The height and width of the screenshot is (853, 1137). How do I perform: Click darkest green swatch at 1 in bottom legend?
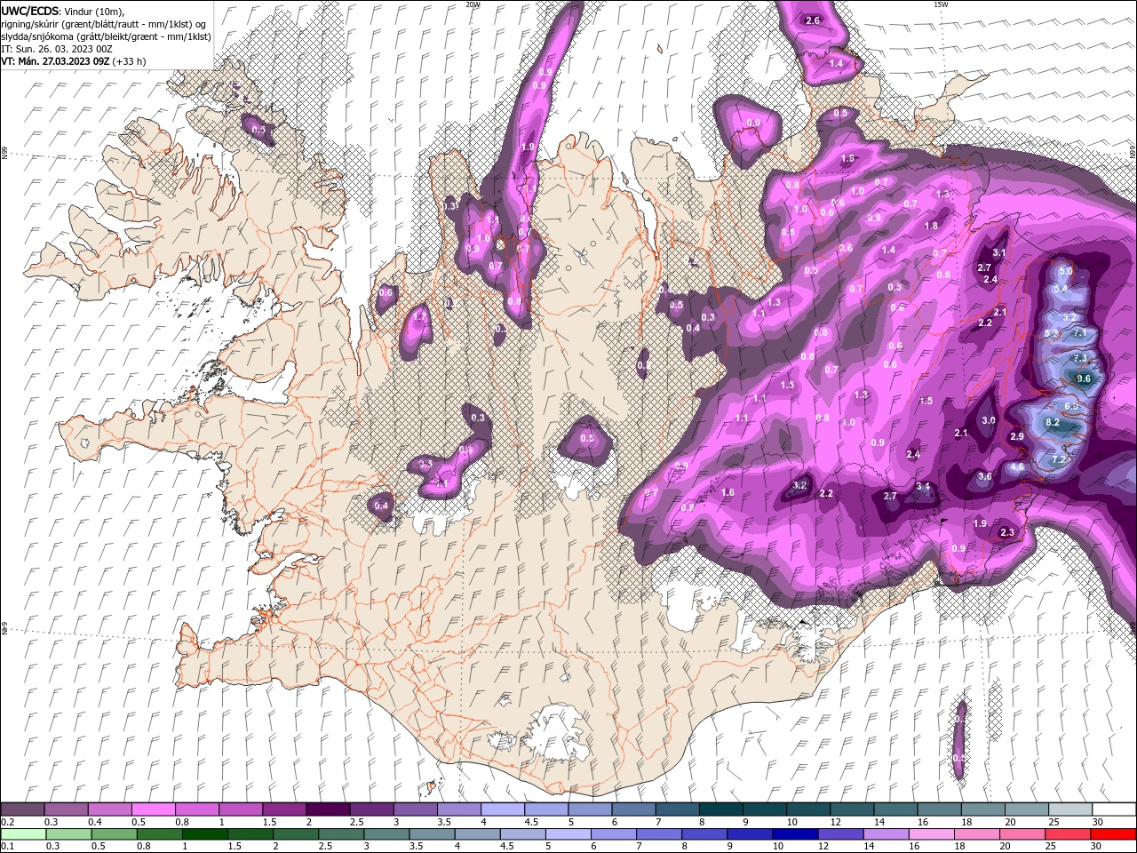click(x=204, y=833)
